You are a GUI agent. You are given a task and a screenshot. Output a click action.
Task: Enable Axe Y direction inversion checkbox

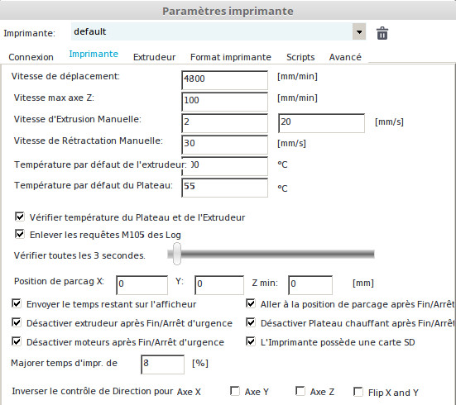(x=235, y=391)
